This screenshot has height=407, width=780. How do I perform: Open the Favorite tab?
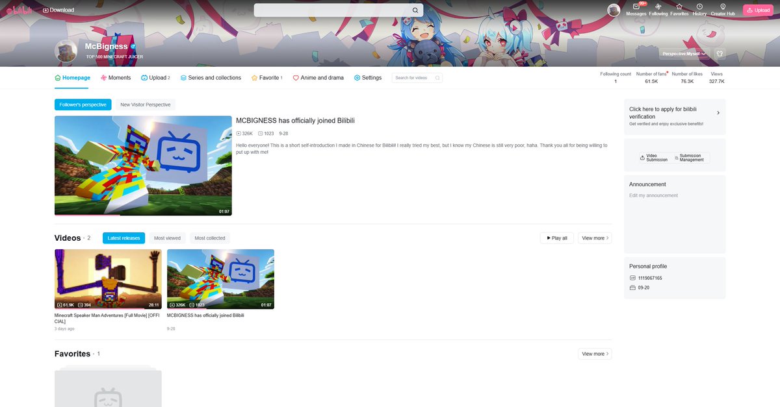[266, 78]
